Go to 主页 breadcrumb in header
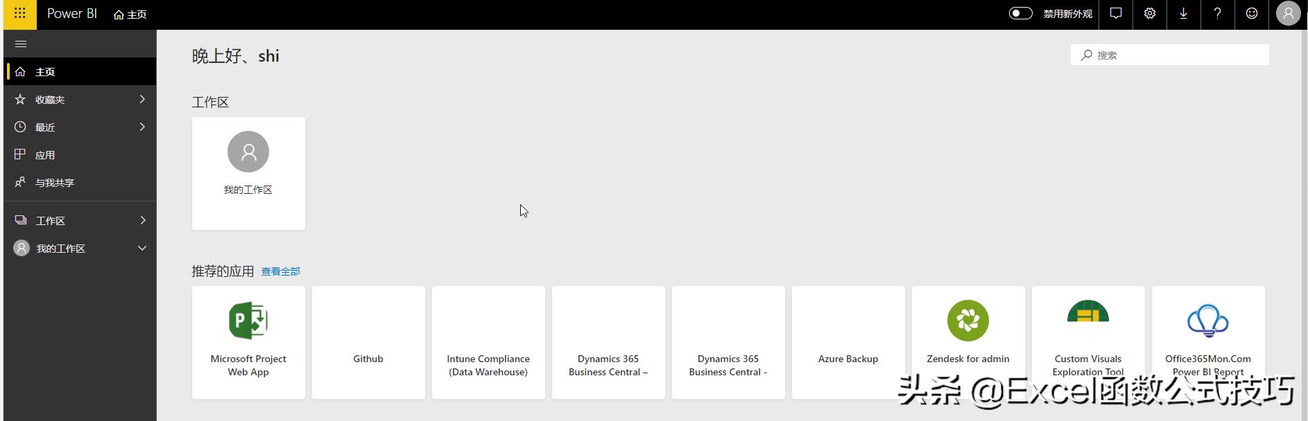 click(130, 15)
